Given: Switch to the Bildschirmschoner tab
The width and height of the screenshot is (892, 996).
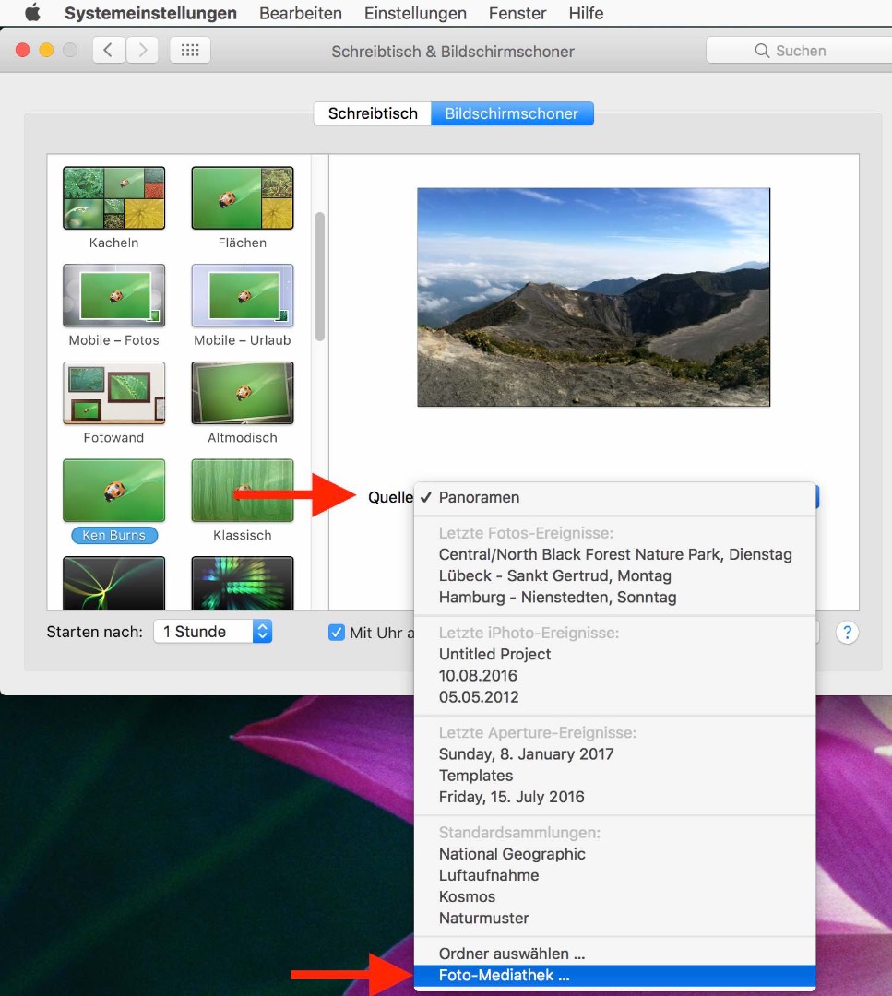Looking at the screenshot, I should [x=512, y=113].
